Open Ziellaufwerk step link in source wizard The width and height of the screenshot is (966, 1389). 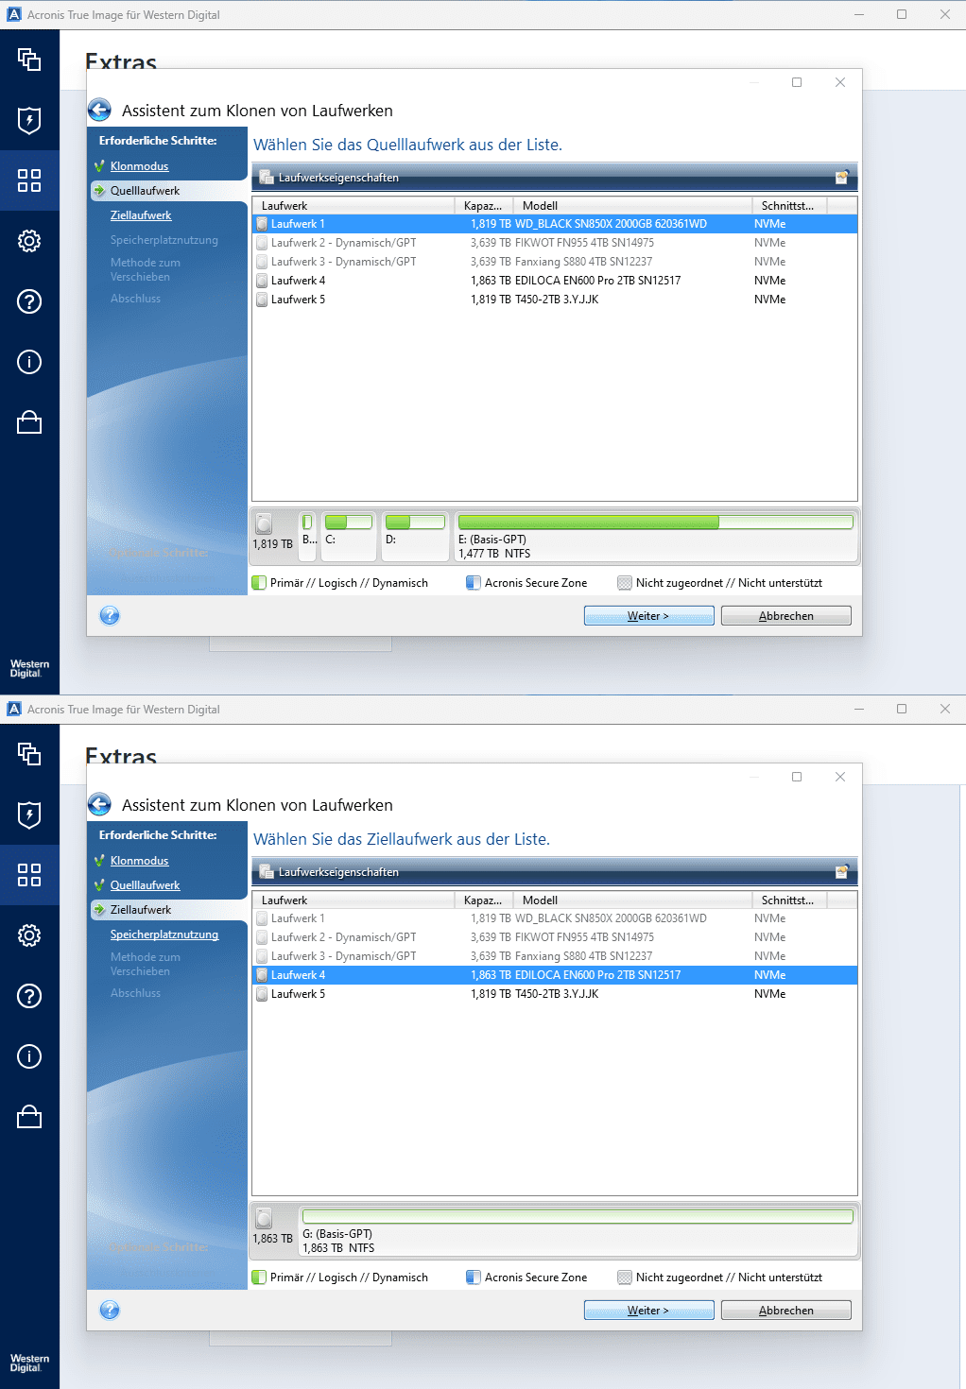tap(141, 215)
